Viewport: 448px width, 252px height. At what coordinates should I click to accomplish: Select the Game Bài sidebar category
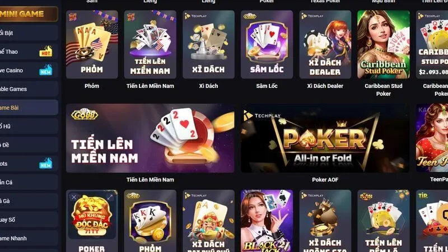click(29, 108)
